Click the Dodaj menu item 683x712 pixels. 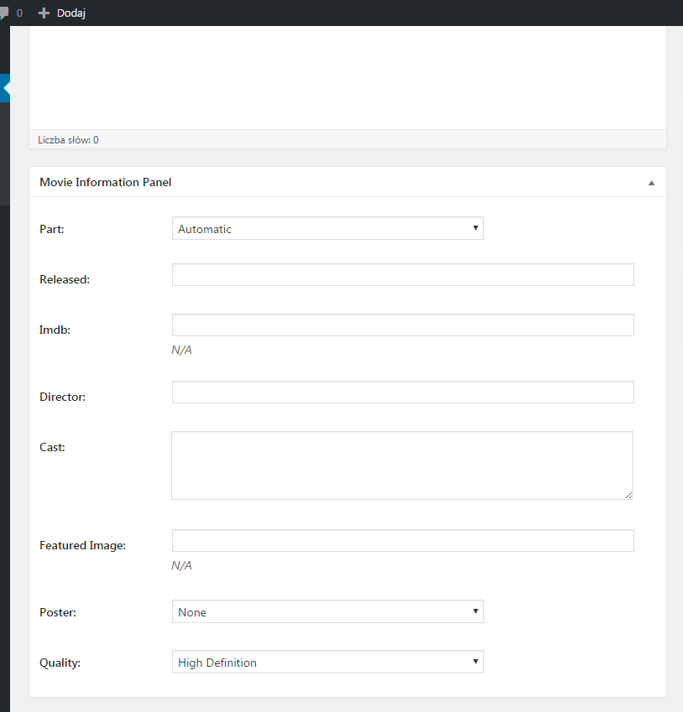point(62,13)
